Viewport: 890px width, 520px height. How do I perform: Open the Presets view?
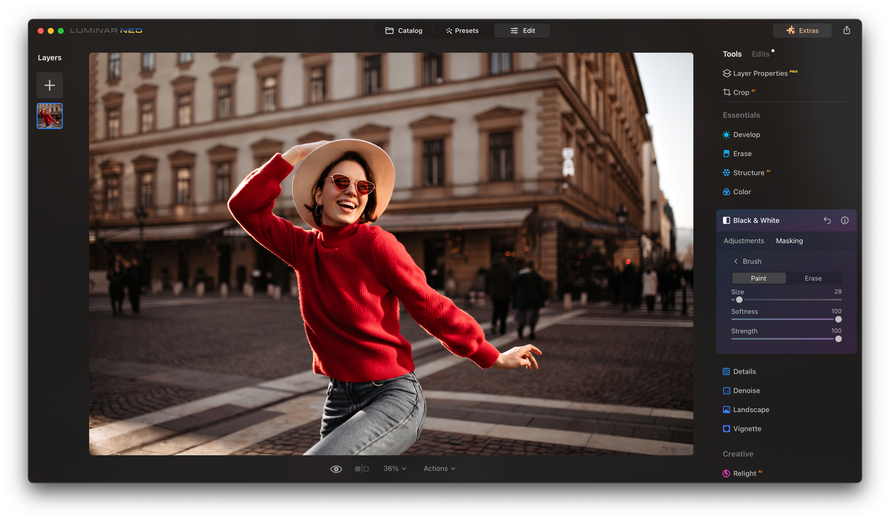[x=462, y=30]
